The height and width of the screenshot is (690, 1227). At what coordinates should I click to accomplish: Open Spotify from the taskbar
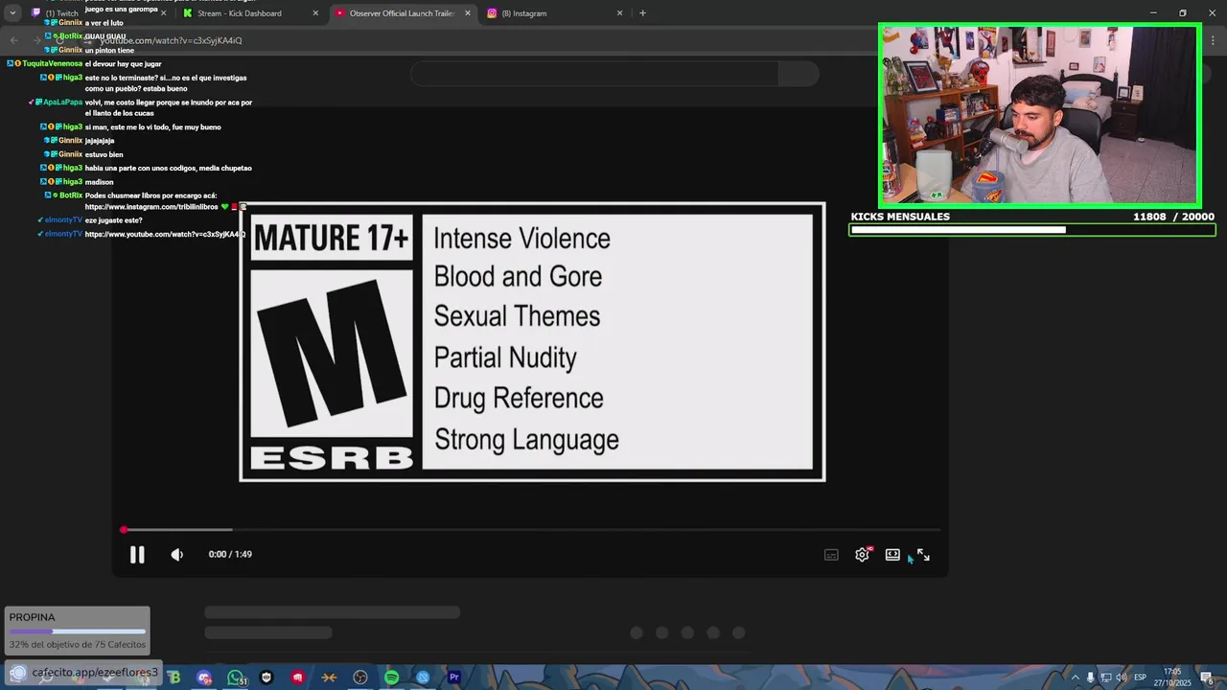[391, 678]
